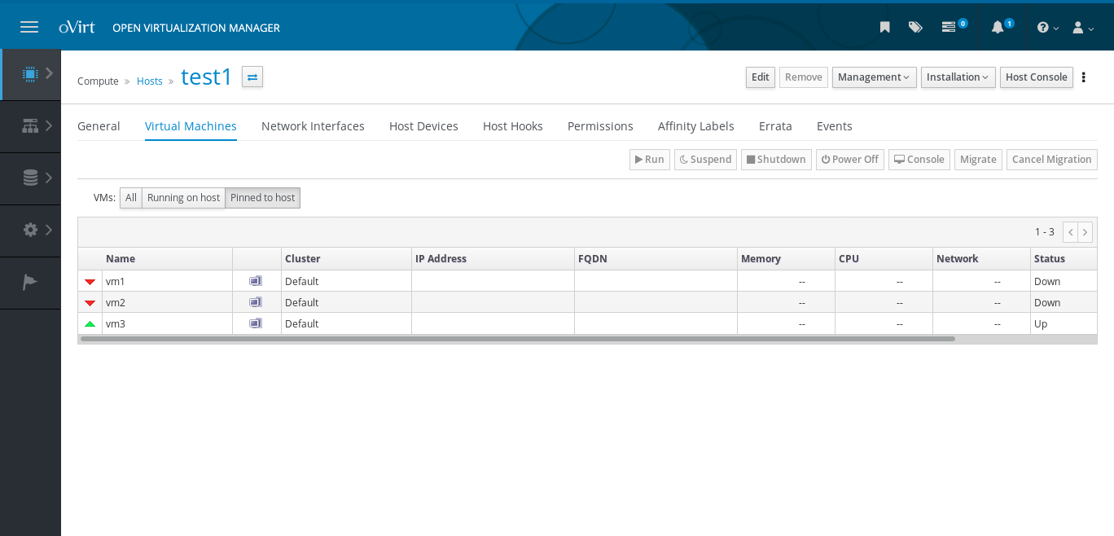Open the Storage sidebar icon
Image resolution: width=1114 pixels, height=536 pixels.
pyautogui.click(x=30, y=178)
